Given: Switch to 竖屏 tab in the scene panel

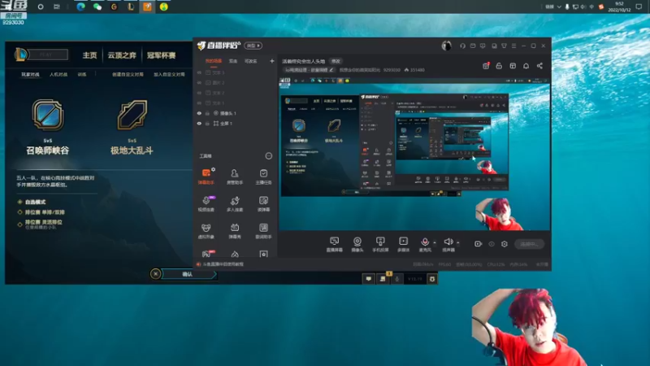Looking at the screenshot, I should 233,61.
